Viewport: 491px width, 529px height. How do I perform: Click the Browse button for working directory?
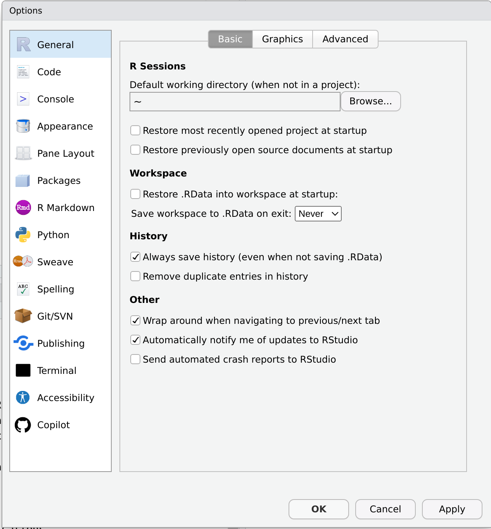tap(370, 101)
